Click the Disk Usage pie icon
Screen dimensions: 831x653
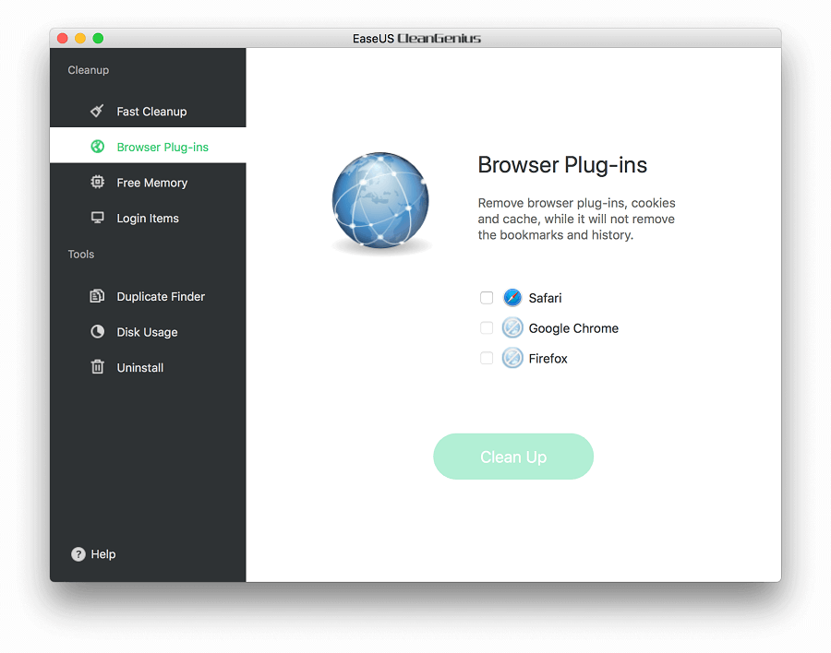98,331
